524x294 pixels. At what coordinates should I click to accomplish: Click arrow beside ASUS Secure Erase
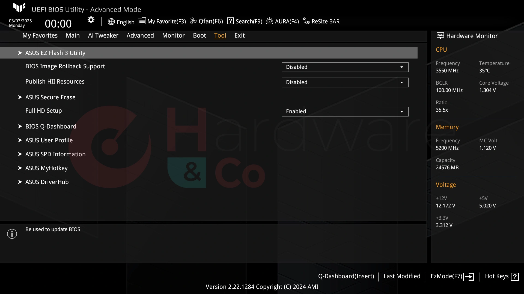20,97
